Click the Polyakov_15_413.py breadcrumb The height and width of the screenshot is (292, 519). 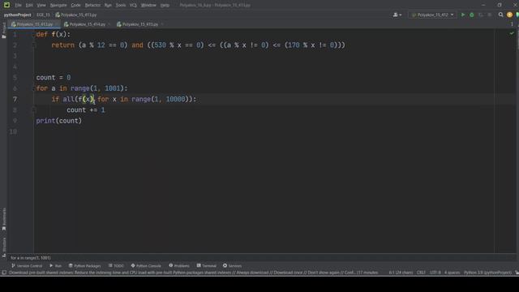tap(76, 15)
